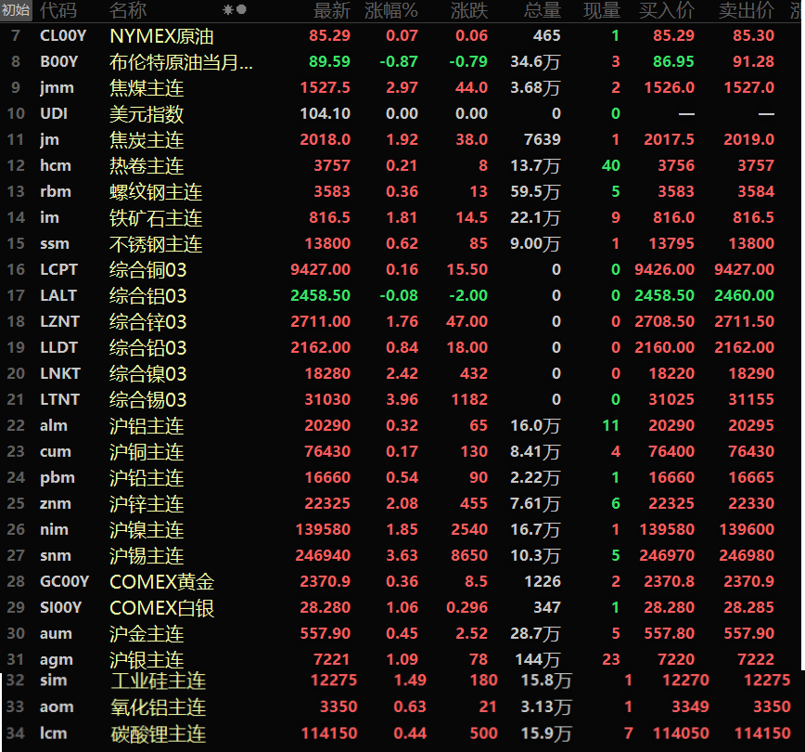This screenshot has width=805, height=752.
Task: Select the 沪锡主连 row
Action: (x=402, y=556)
